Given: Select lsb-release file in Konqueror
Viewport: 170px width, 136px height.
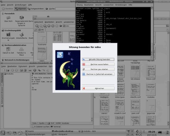Looking at the screenshot, I should pos(135,73).
